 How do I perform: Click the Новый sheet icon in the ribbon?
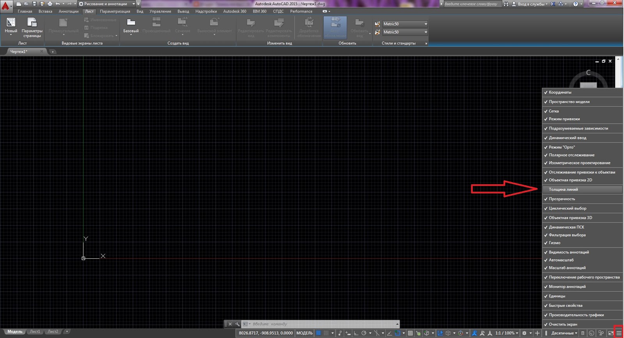[x=11, y=23]
